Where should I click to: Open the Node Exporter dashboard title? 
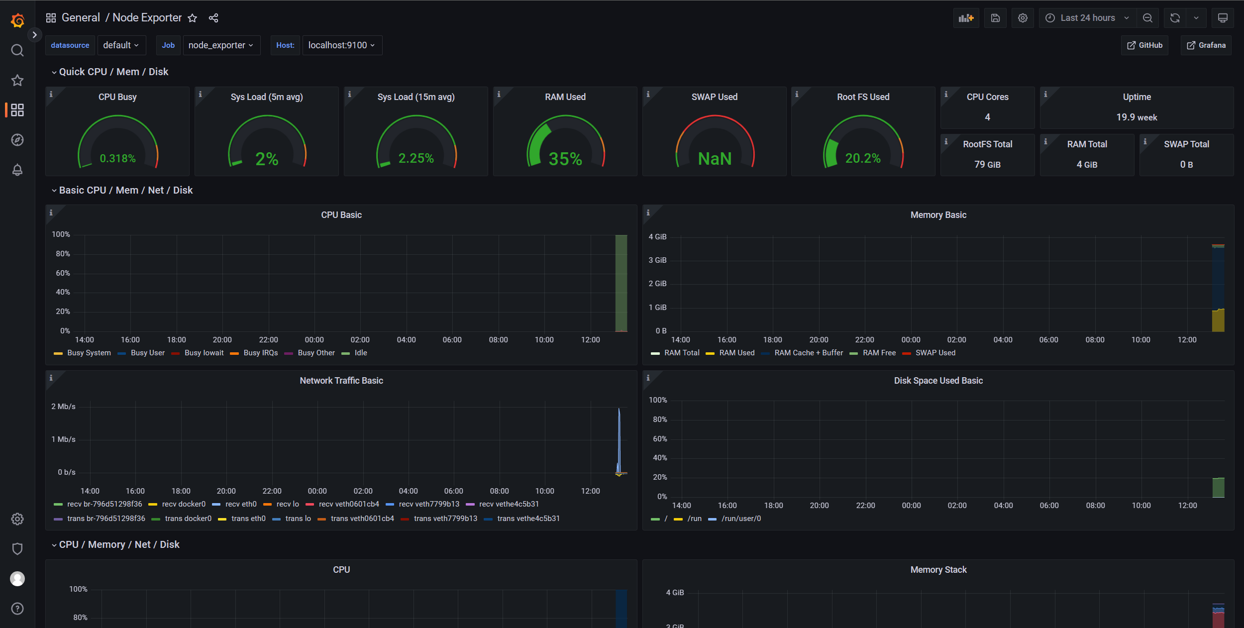pos(147,18)
